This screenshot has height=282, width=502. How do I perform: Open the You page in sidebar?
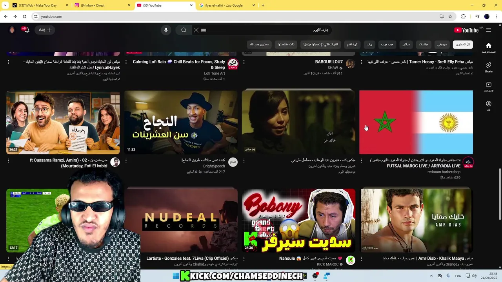pyautogui.click(x=488, y=106)
